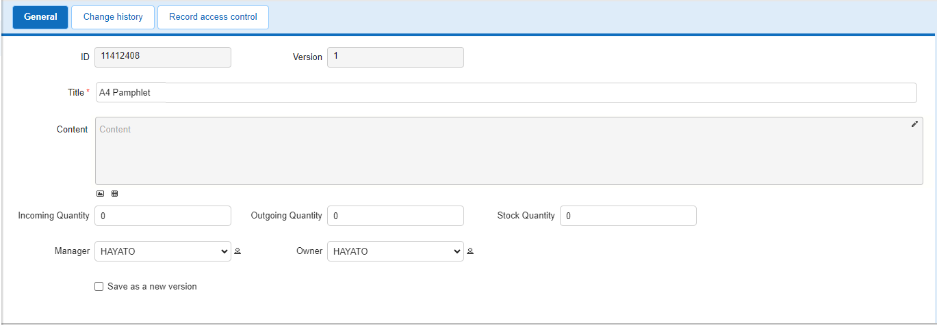Open the Record access control tab
This screenshot has height=325, width=937.
(213, 17)
